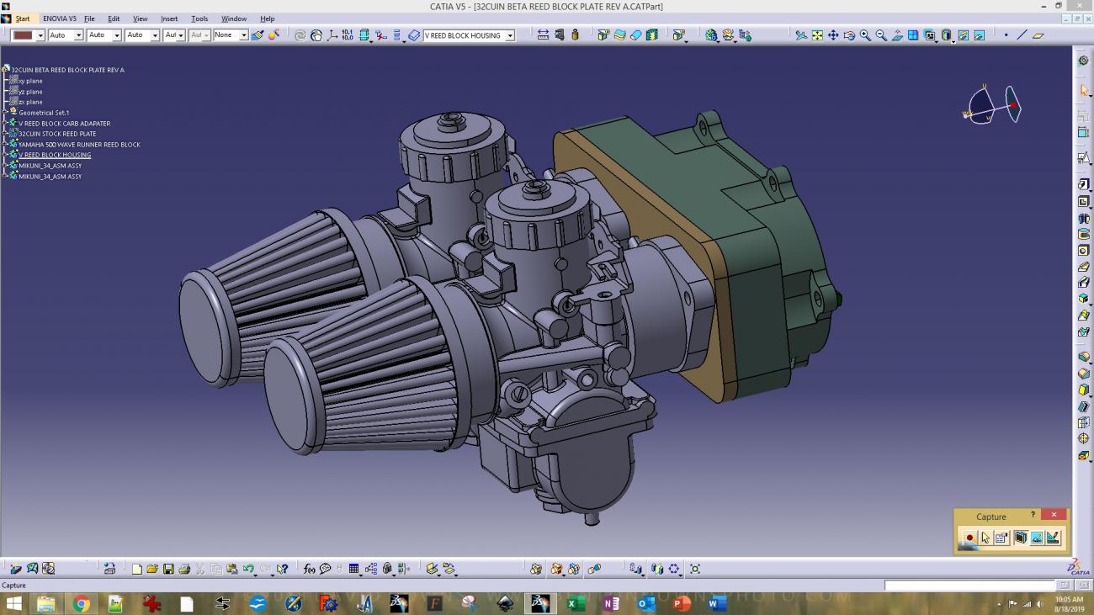The image size is (1094, 615).
Task: Select the Pan view tool
Action: (x=833, y=35)
